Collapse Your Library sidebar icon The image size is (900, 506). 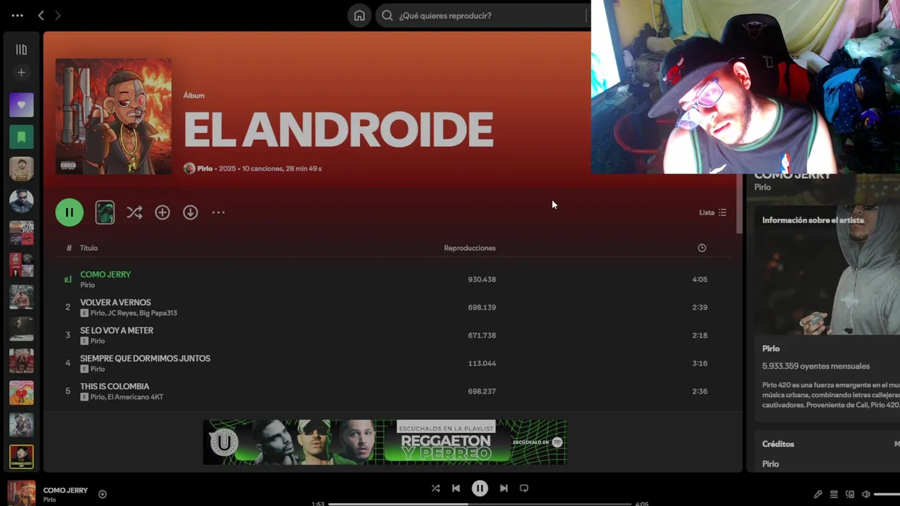[21, 50]
